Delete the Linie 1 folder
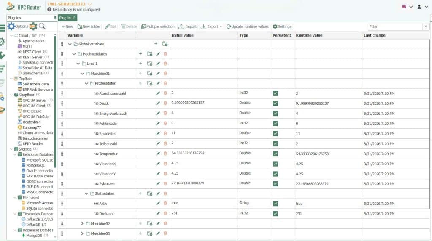 [165, 64]
